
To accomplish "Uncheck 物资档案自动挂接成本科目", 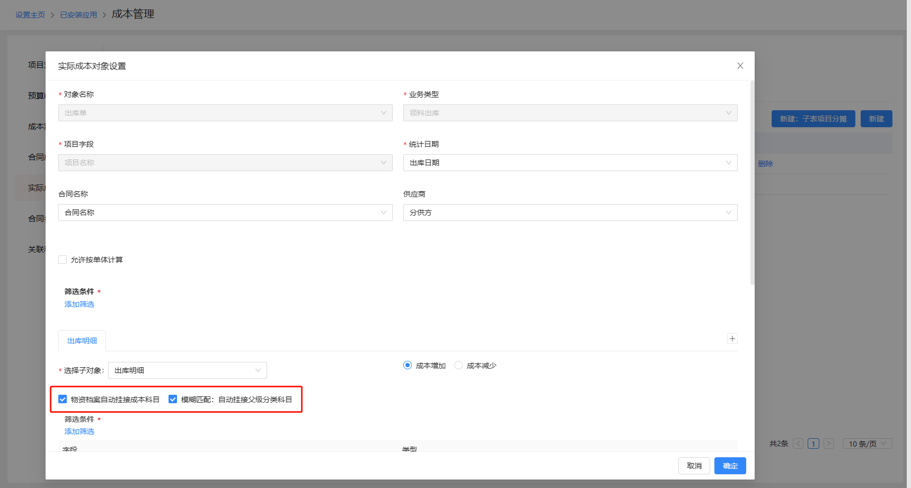I will pos(63,400).
